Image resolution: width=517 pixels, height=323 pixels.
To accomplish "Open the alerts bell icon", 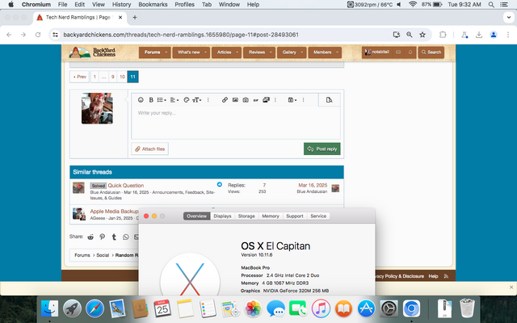I will coord(410,52).
